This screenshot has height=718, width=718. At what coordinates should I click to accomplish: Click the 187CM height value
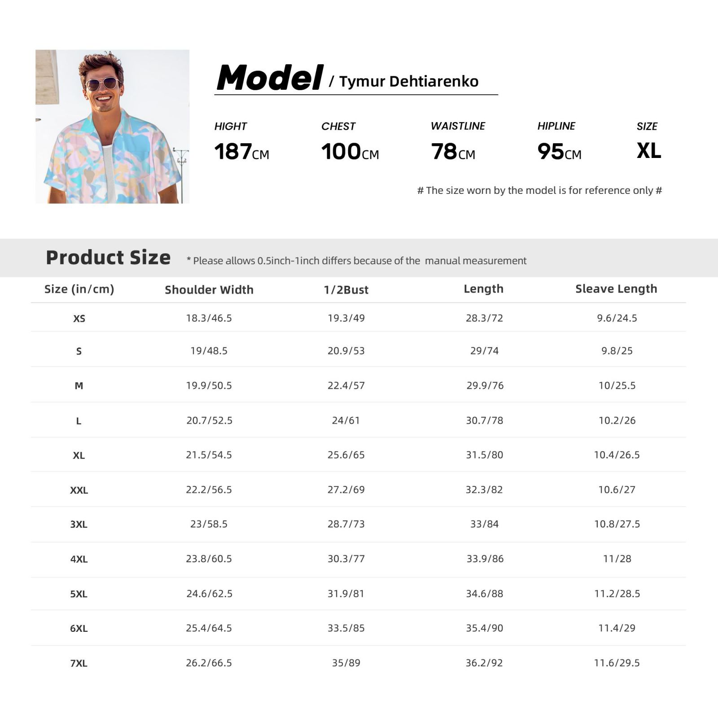[242, 152]
